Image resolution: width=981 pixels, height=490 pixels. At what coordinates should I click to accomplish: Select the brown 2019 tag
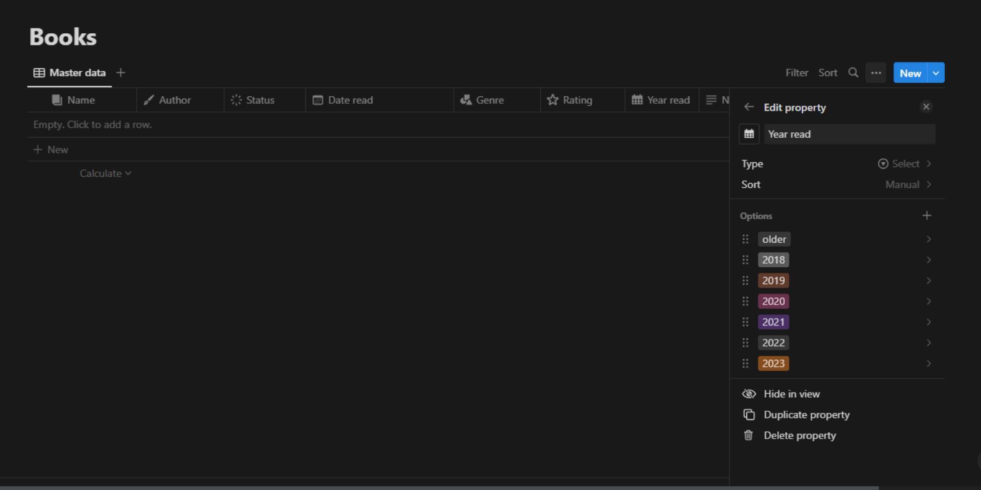[774, 281]
